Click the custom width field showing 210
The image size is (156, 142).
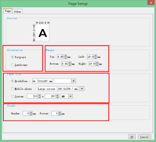point(32,96)
